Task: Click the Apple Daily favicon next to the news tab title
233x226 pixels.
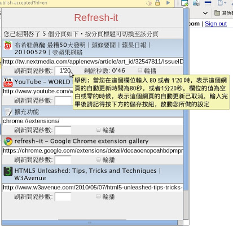Action: (x=8, y=45)
